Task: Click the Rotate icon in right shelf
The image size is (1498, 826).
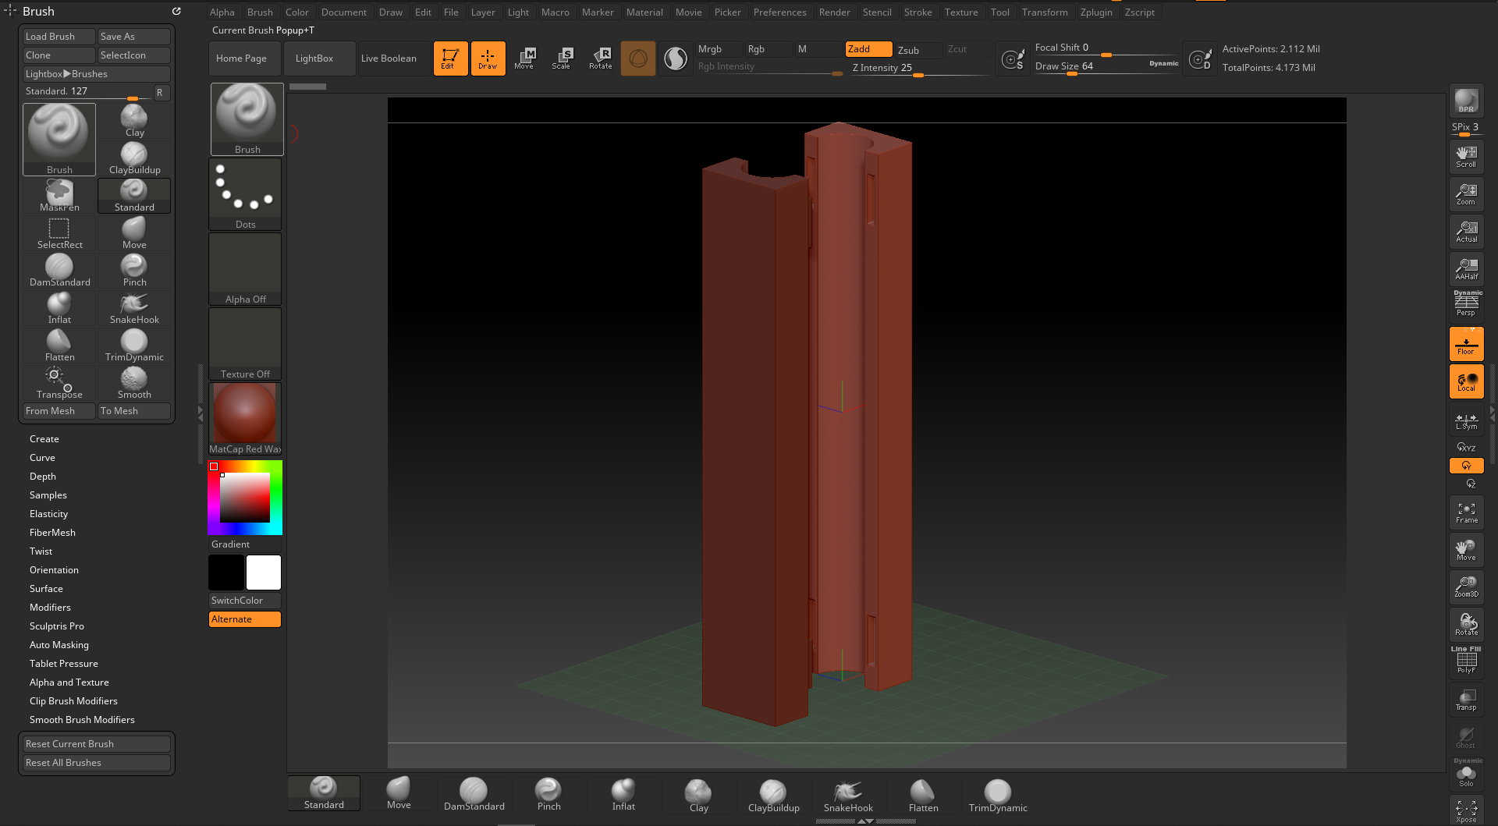Action: pyautogui.click(x=1466, y=624)
